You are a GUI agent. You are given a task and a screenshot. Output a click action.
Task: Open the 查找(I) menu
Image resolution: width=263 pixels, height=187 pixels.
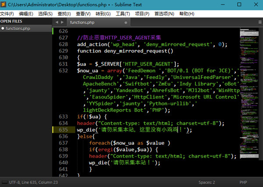click(64, 14)
